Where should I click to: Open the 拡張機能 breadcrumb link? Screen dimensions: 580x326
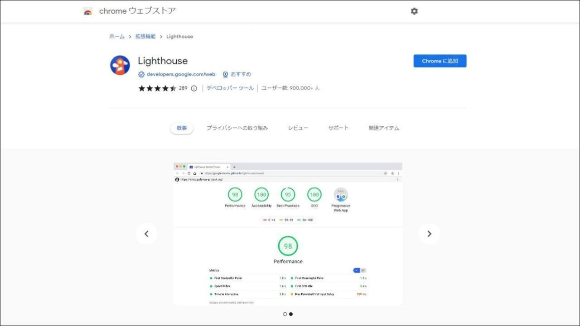pos(145,36)
